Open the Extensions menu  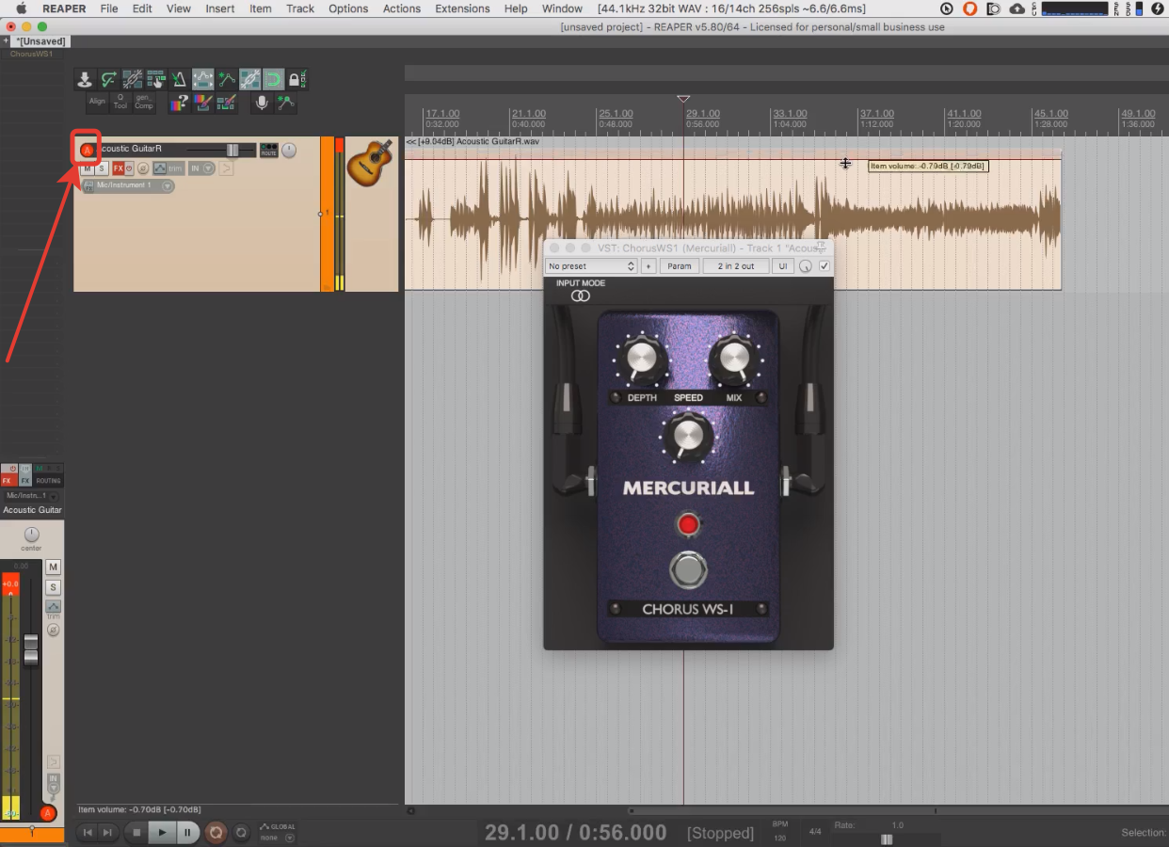click(x=463, y=8)
